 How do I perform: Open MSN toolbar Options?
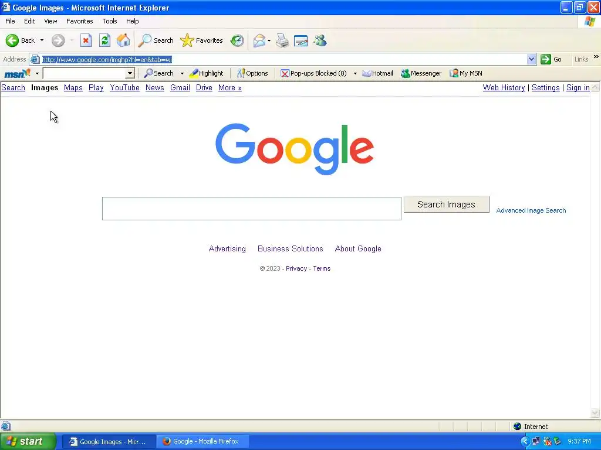[x=252, y=73]
